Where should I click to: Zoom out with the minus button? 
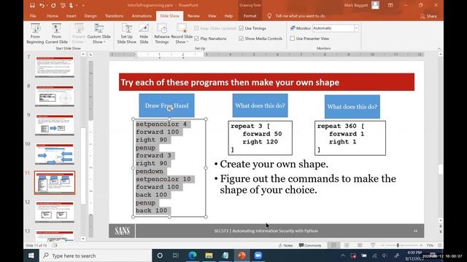382,245
